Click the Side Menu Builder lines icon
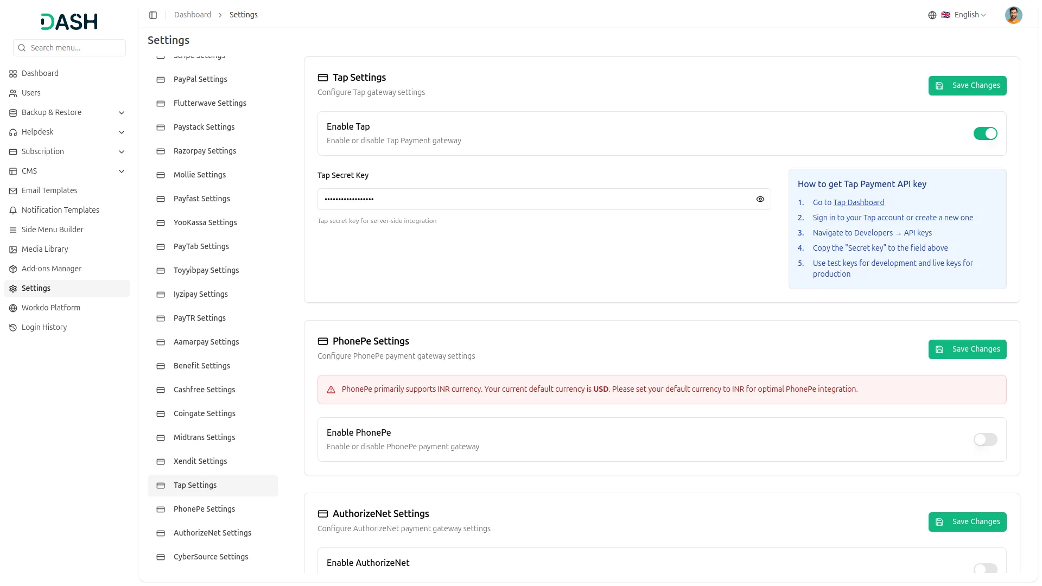This screenshot has height=586, width=1042. tap(13, 230)
